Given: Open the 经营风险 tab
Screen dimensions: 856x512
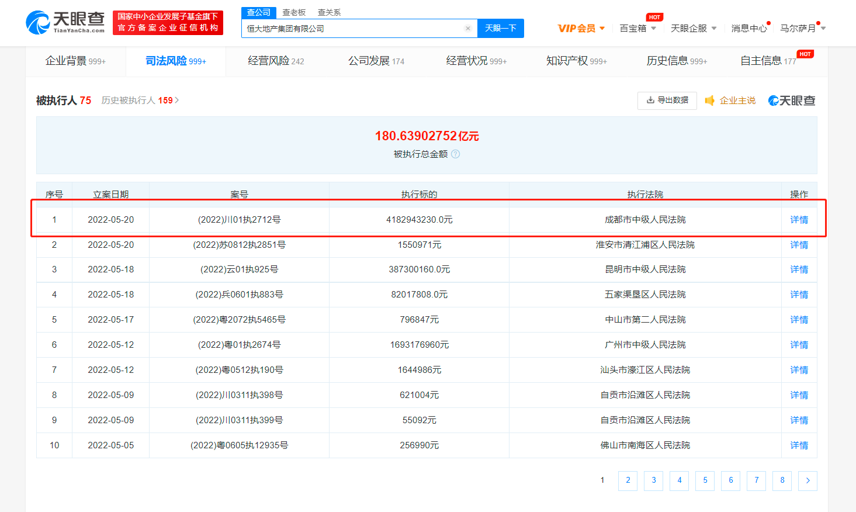Looking at the screenshot, I should click(276, 61).
